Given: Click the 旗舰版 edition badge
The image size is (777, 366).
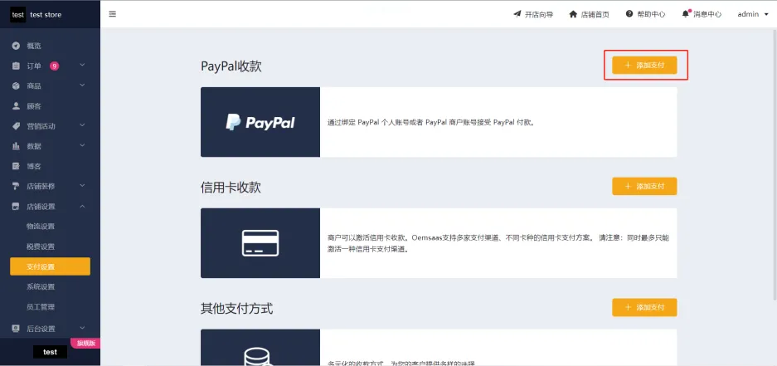Looking at the screenshot, I should [85, 343].
